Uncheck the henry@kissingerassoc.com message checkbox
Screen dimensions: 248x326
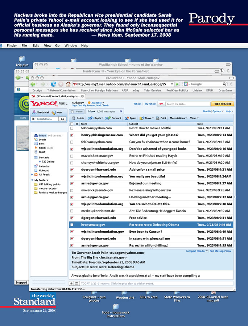click(72, 135)
